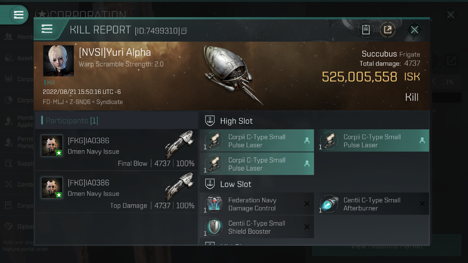468x263 pixels.
Task: Click the Centii C-Type Small Shield Booster icon
Action: point(214,227)
